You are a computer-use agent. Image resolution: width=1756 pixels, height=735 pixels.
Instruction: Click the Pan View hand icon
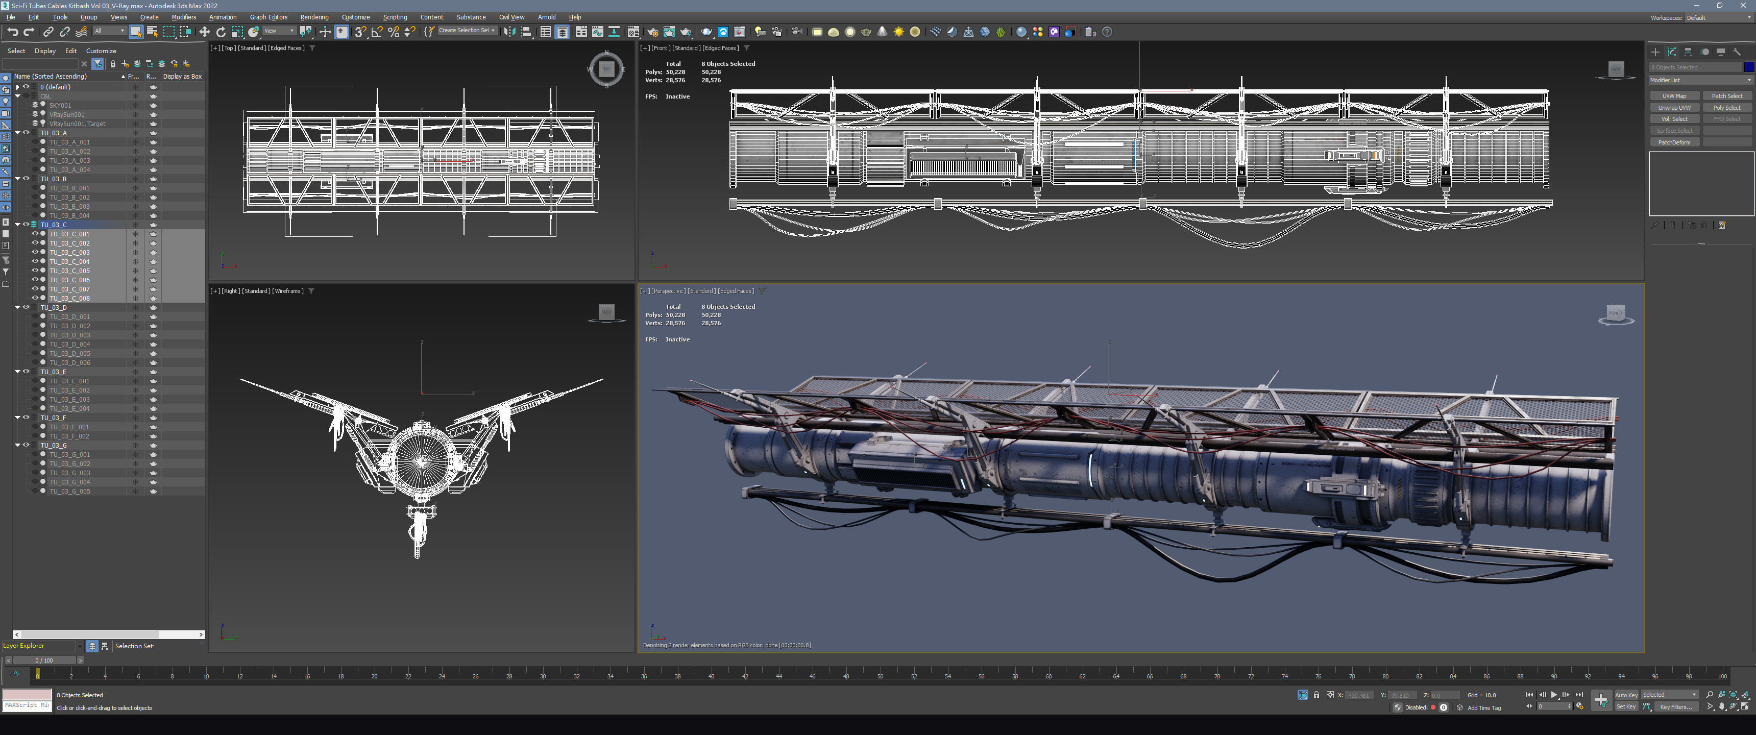(x=1722, y=706)
